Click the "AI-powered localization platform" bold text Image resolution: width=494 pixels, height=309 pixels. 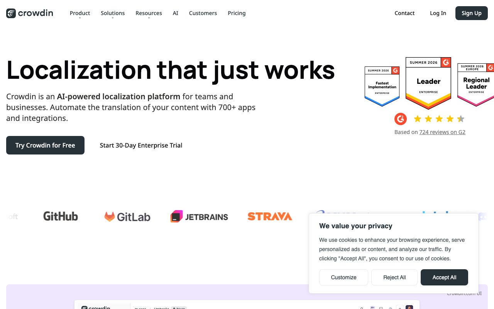tap(118, 97)
